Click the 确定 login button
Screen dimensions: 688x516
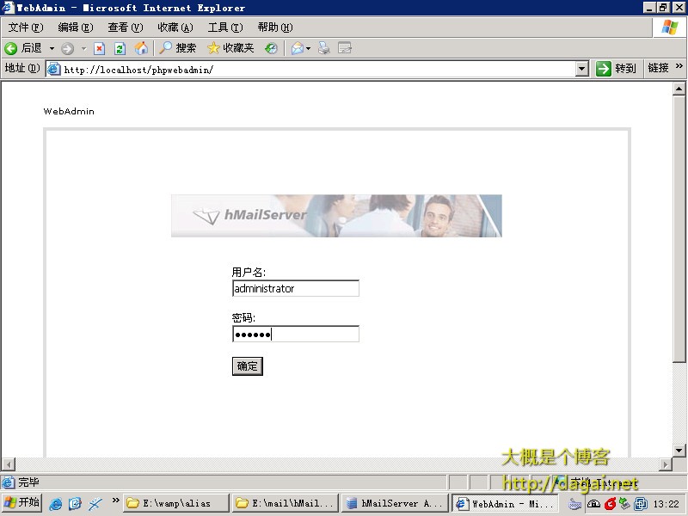coord(248,366)
